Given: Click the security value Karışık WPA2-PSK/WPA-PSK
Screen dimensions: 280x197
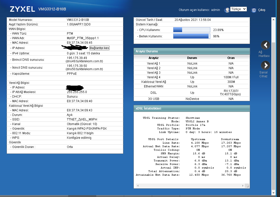Looking at the screenshot, I should click(x=87, y=129).
